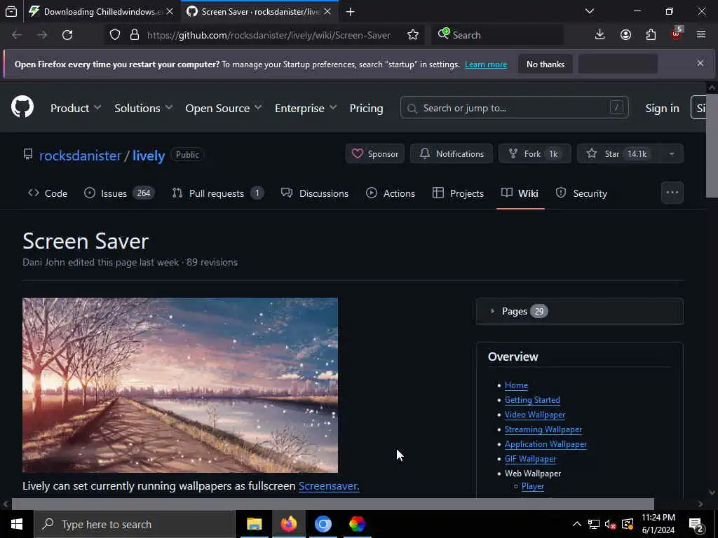Click the browser forward arrow

[x=42, y=35]
